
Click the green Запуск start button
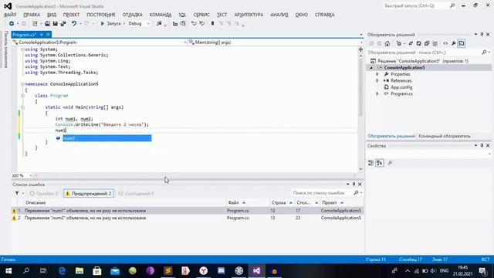[x=110, y=24]
